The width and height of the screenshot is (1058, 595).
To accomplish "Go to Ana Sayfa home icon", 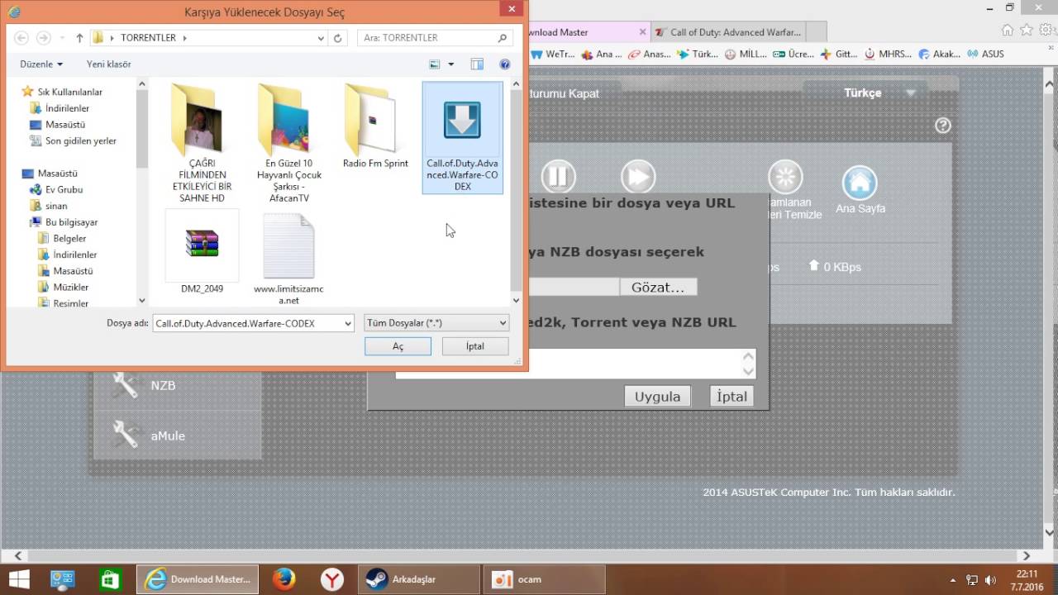I will pyautogui.click(x=860, y=183).
